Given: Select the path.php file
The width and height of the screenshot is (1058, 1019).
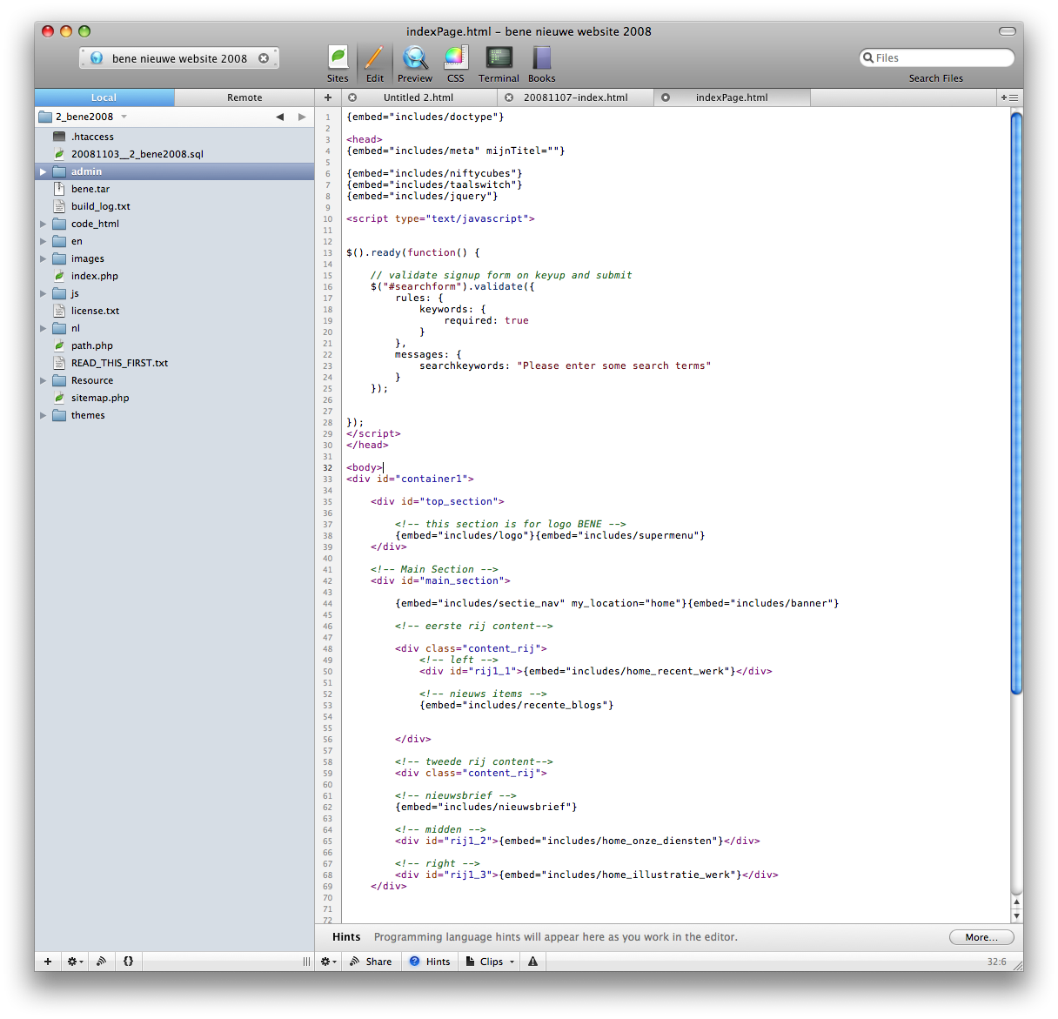Looking at the screenshot, I should coord(174,345).
